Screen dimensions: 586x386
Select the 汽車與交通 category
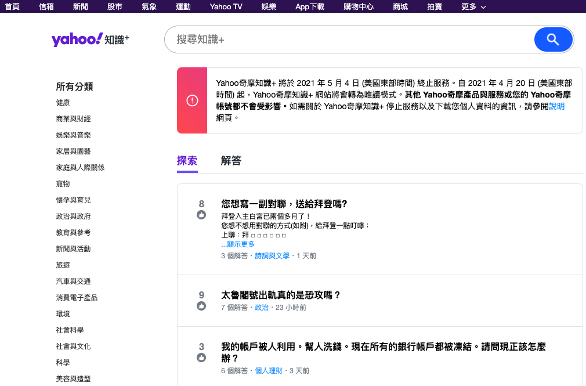73,282
